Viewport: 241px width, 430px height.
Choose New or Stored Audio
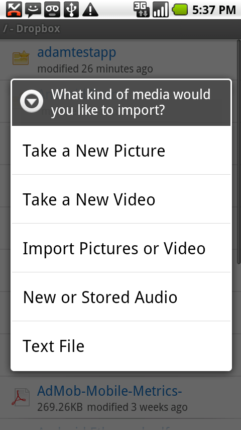[121, 297]
